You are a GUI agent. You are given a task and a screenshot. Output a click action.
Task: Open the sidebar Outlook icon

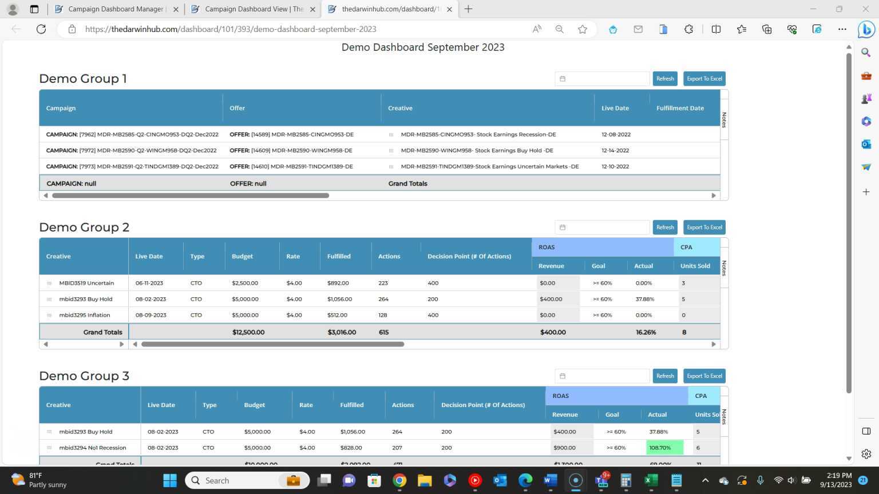(866, 144)
